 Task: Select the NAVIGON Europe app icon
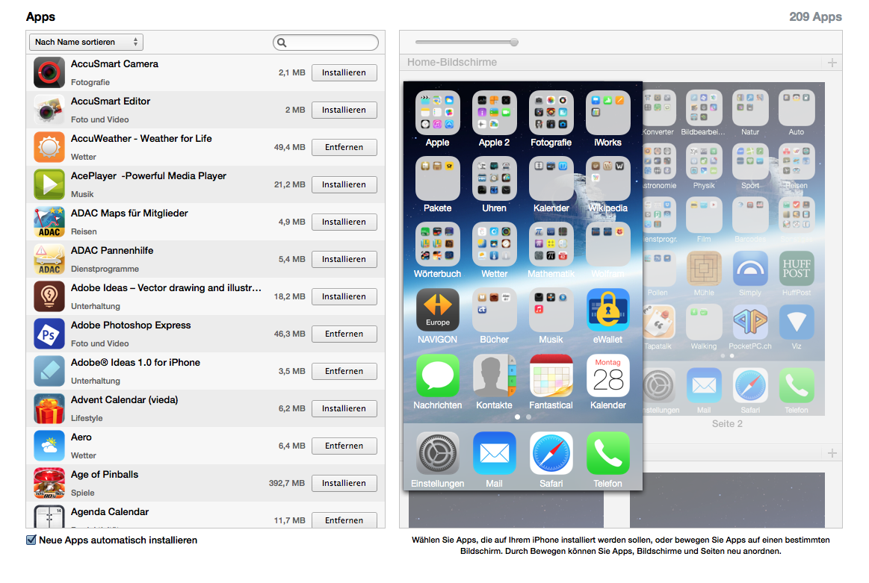point(438,309)
